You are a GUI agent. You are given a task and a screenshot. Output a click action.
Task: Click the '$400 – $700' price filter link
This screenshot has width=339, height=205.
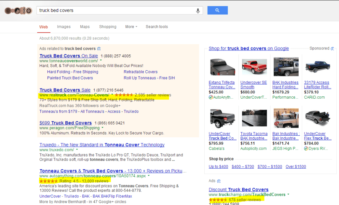(x=243, y=167)
